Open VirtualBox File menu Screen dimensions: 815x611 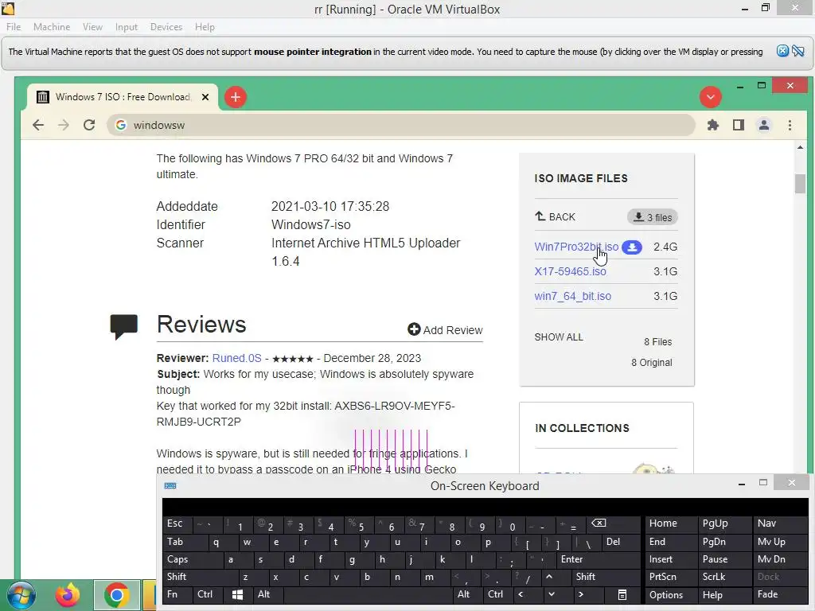pos(14,27)
